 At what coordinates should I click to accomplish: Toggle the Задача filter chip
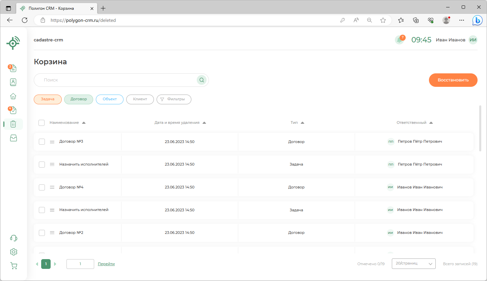48,99
